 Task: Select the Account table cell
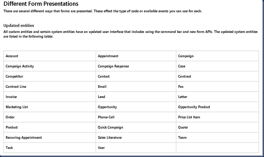coord(12,56)
